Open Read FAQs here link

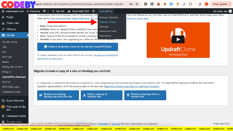pyautogui.click(x=81, y=19)
